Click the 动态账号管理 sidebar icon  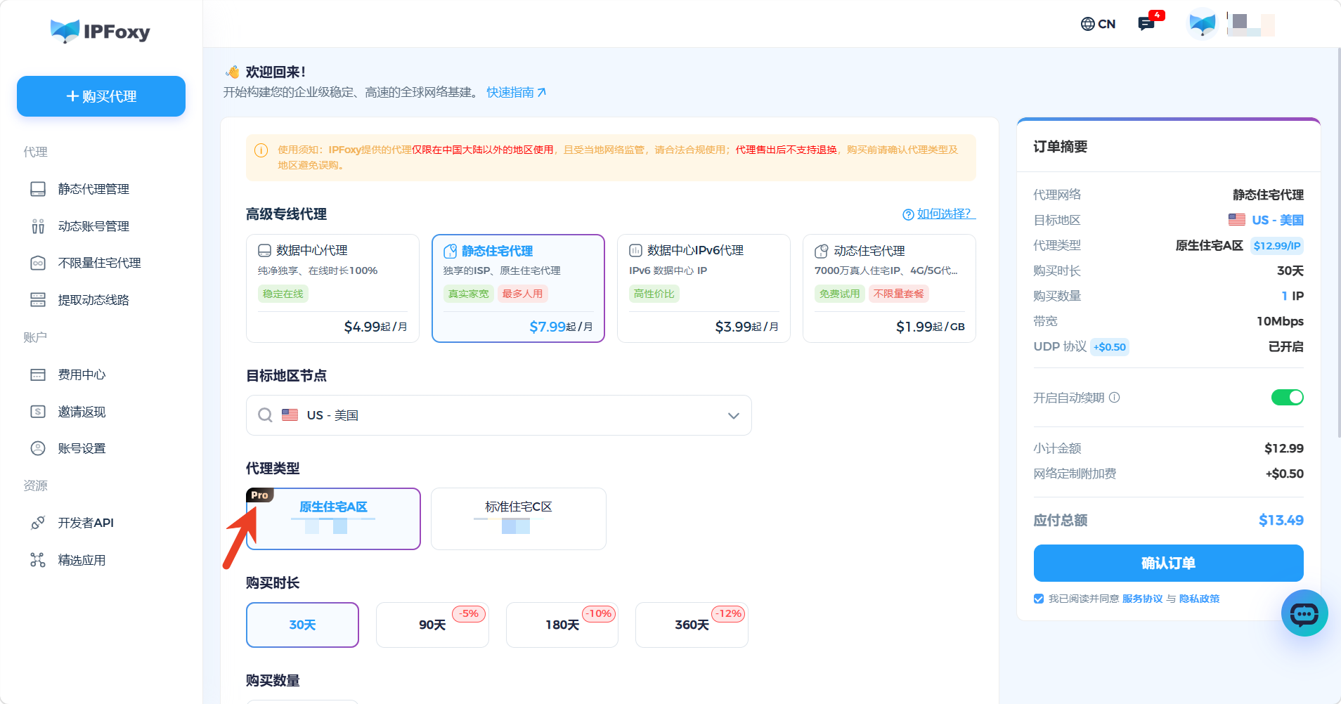[x=38, y=226]
